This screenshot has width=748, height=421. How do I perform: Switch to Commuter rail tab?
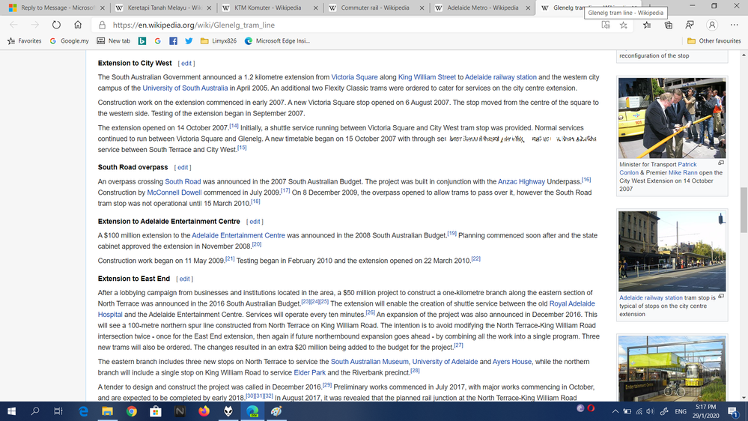tap(377, 7)
